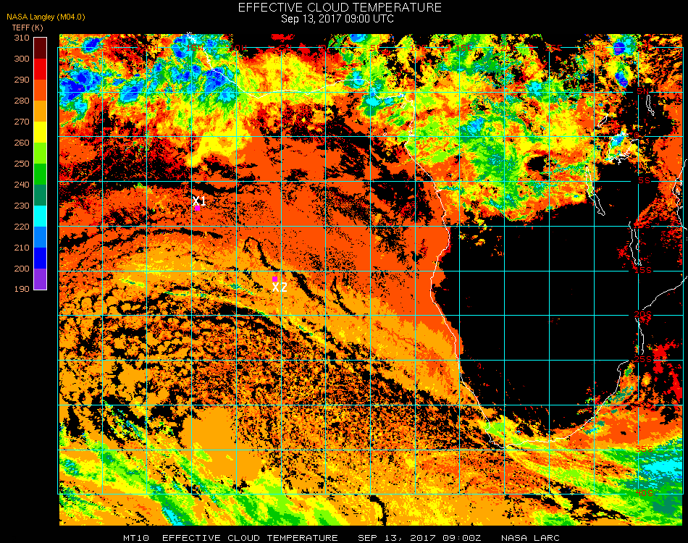This screenshot has height=543, width=688.
Task: Click the 310 legend value
Action: [22, 38]
